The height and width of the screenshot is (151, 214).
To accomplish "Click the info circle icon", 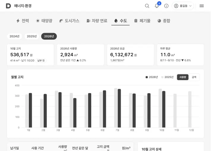I will pos(166,6).
